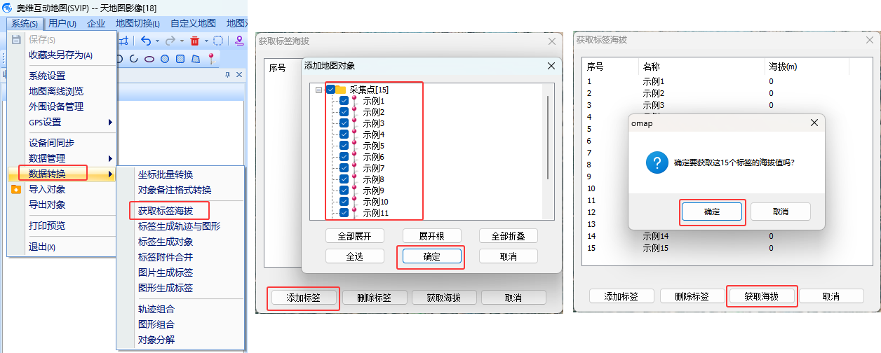Uncheck the 示例4 checkbox

344,134
